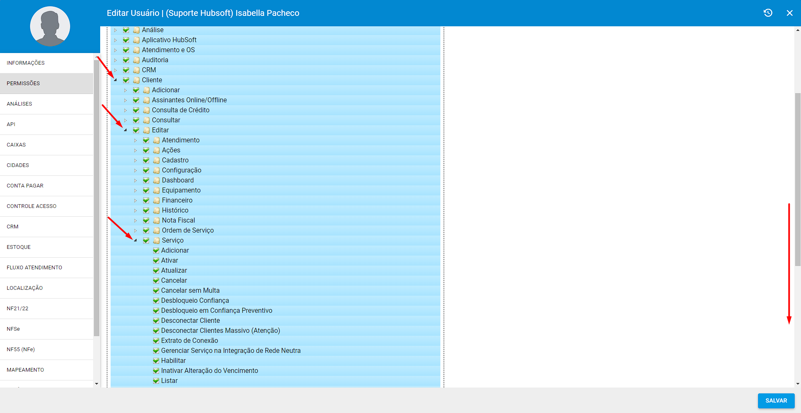Viewport: 801px width, 413px height.
Task: Close the Editar Usuário dialog
Action: point(790,13)
